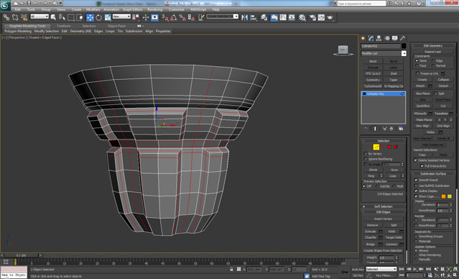Switch to Polygon sub-object red square icon

point(389,147)
